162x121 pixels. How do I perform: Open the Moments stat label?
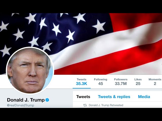click(x=155, y=79)
